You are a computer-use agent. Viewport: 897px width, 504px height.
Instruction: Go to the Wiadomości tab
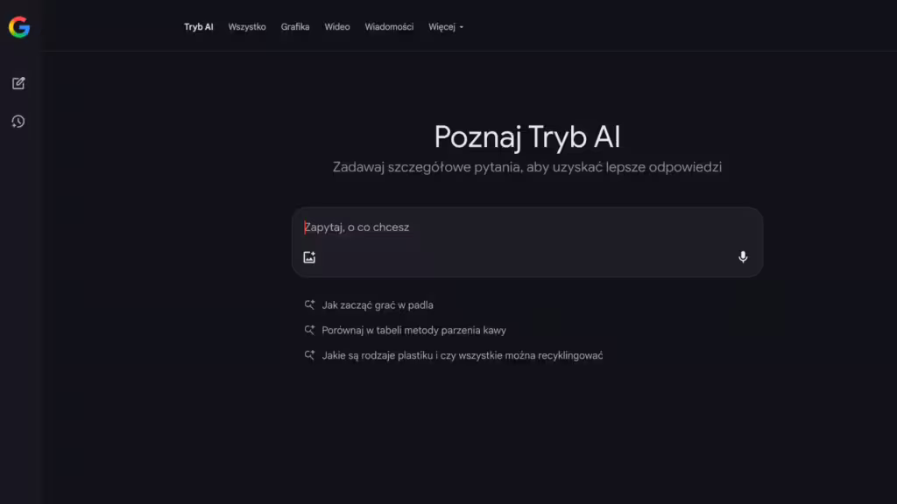389,27
